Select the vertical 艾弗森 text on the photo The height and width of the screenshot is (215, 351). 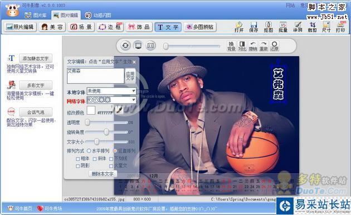pyautogui.click(x=278, y=84)
